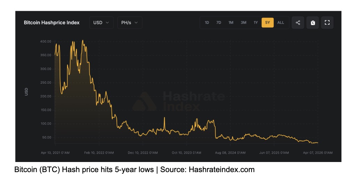
Task: Select the 1D time range
Action: 207,23
